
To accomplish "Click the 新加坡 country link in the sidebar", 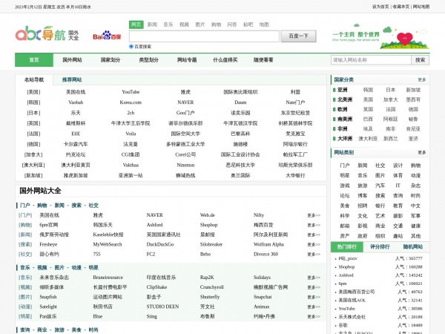I will [413, 90].
